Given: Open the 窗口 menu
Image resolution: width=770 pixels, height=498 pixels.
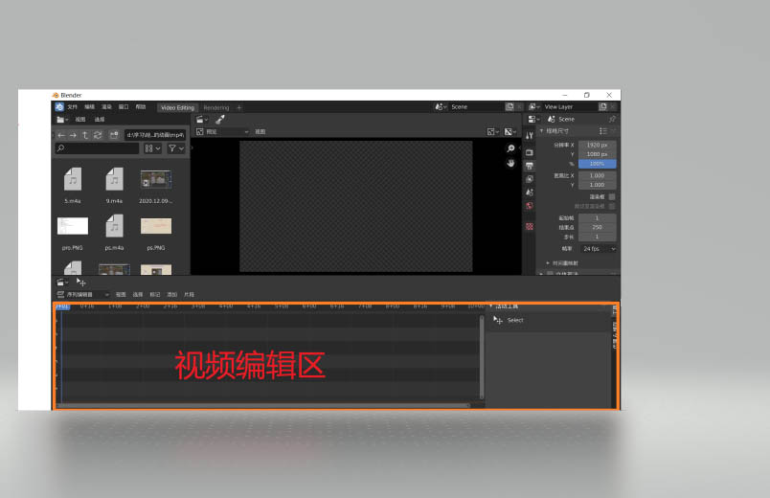Looking at the screenshot, I should point(124,107).
